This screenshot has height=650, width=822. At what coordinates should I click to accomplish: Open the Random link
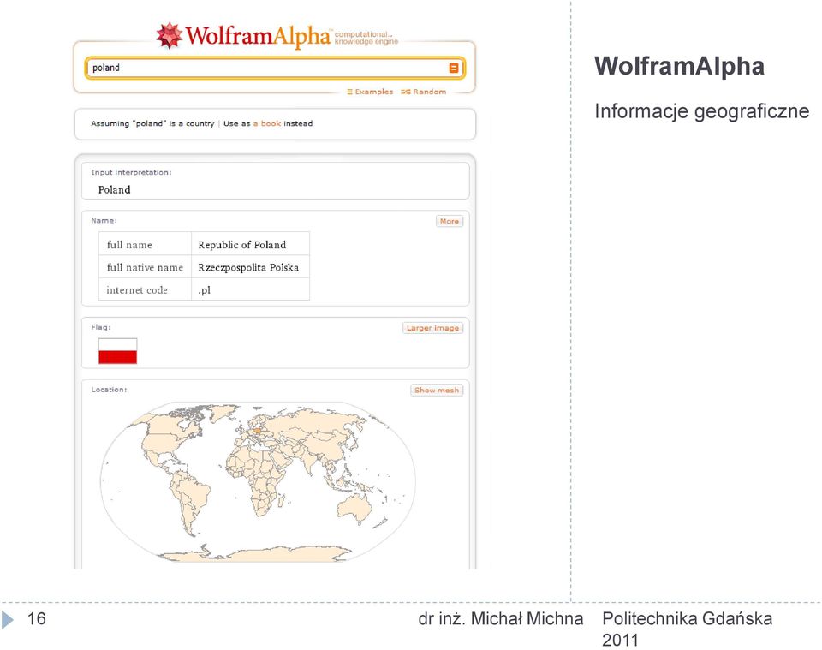tap(424, 92)
